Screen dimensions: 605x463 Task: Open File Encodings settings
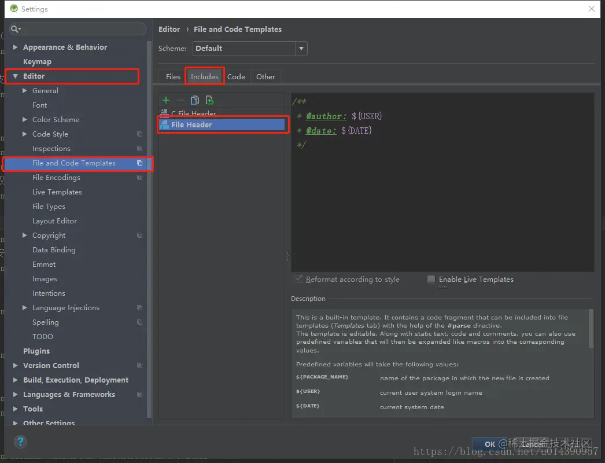pos(56,178)
